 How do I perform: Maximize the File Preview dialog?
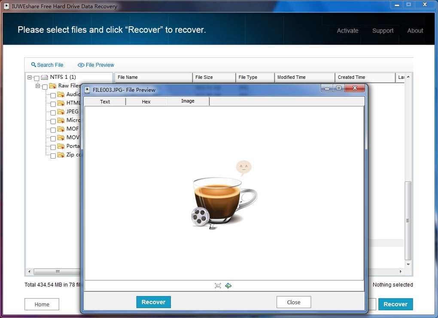click(x=339, y=88)
